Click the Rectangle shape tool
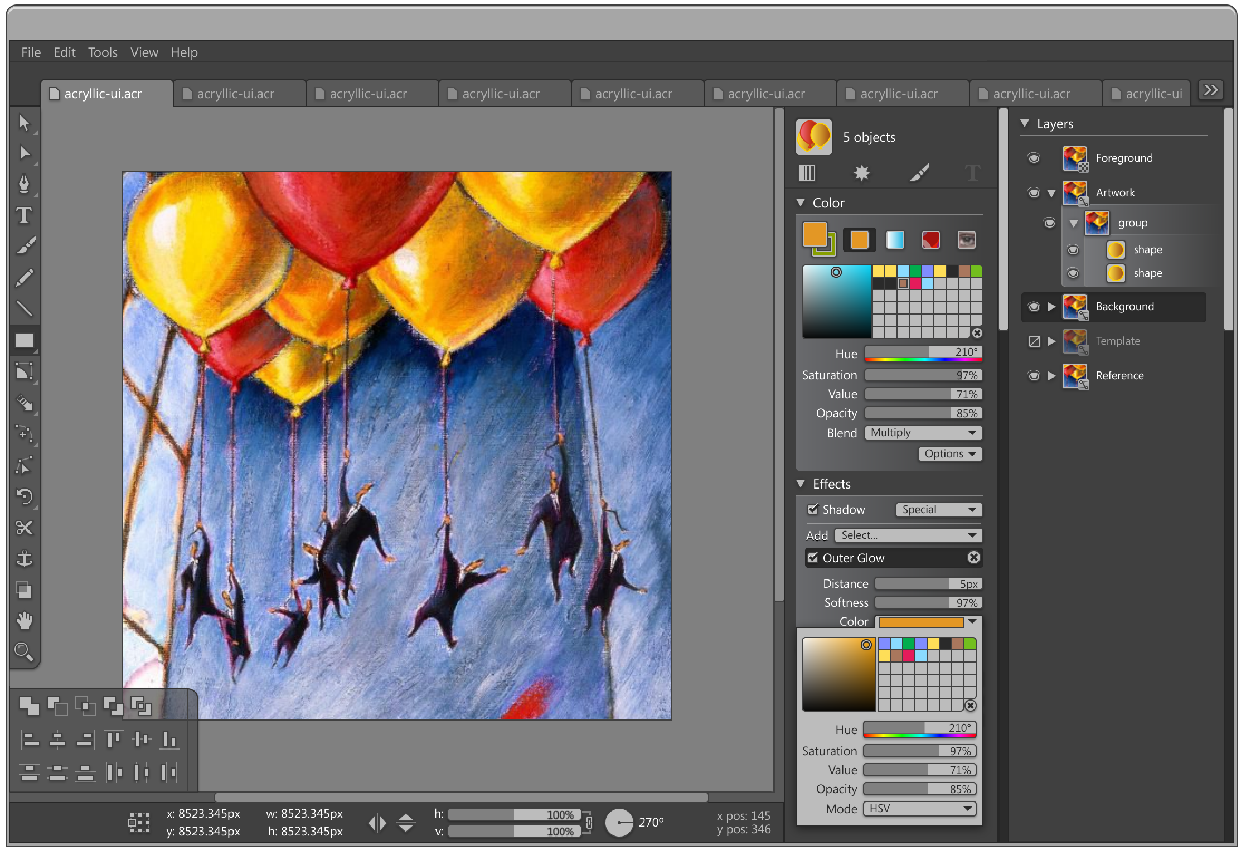 point(24,340)
